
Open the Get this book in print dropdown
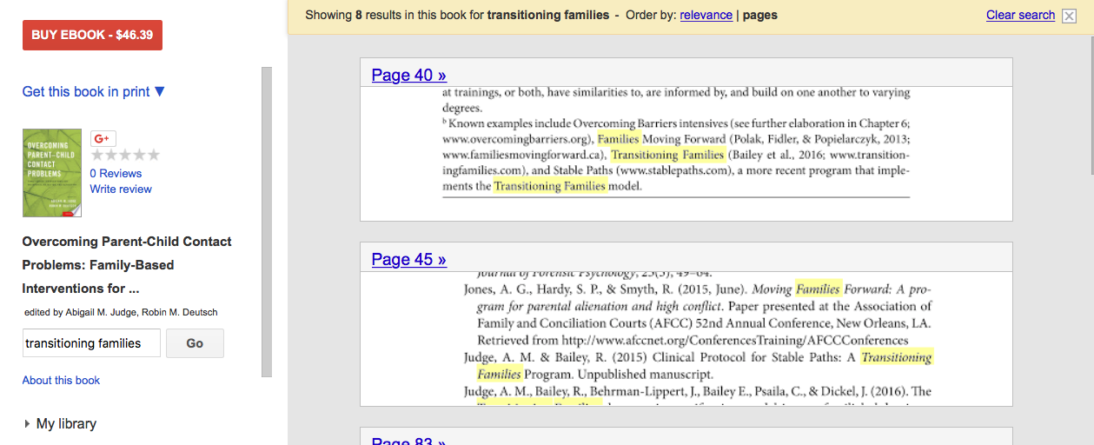(x=93, y=91)
